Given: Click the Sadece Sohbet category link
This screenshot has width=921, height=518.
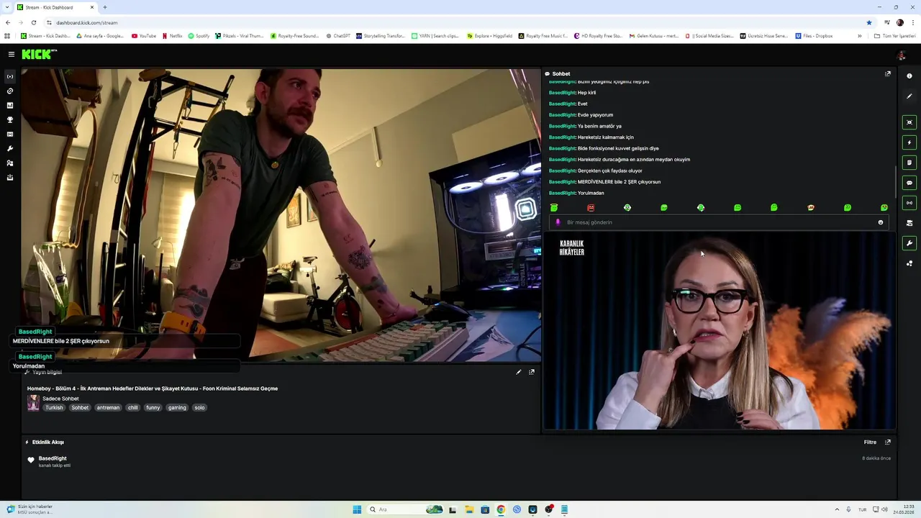Looking at the screenshot, I should (x=60, y=399).
